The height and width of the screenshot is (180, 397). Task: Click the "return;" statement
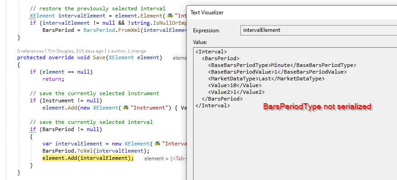pos(53,79)
